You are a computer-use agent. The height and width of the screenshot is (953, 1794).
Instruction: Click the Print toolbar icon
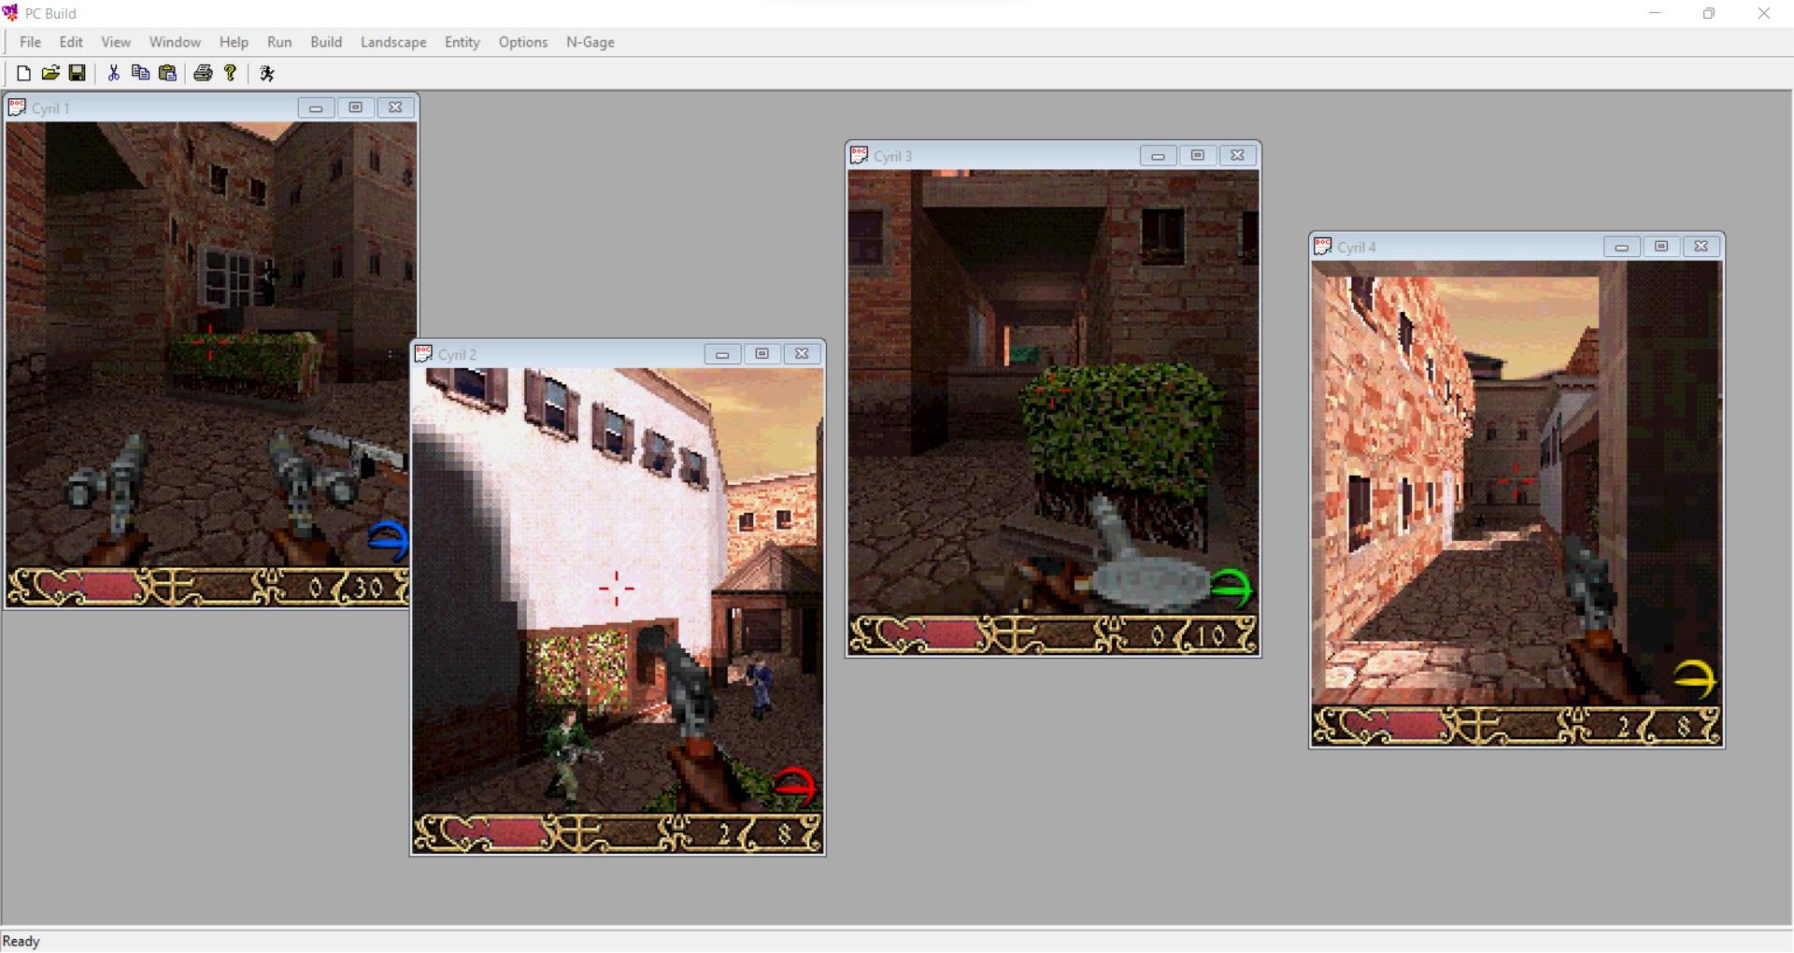tap(203, 73)
